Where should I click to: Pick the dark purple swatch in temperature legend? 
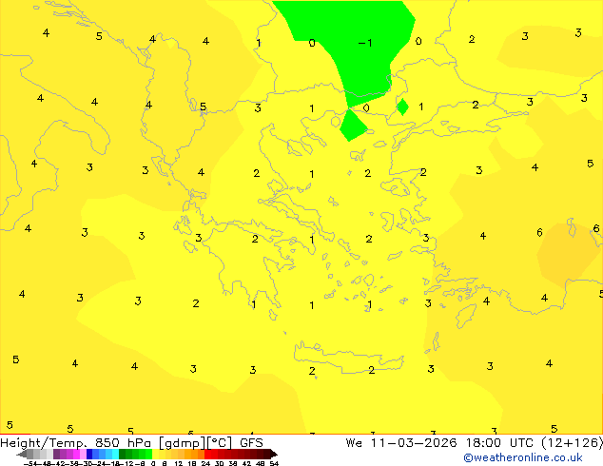56,455
